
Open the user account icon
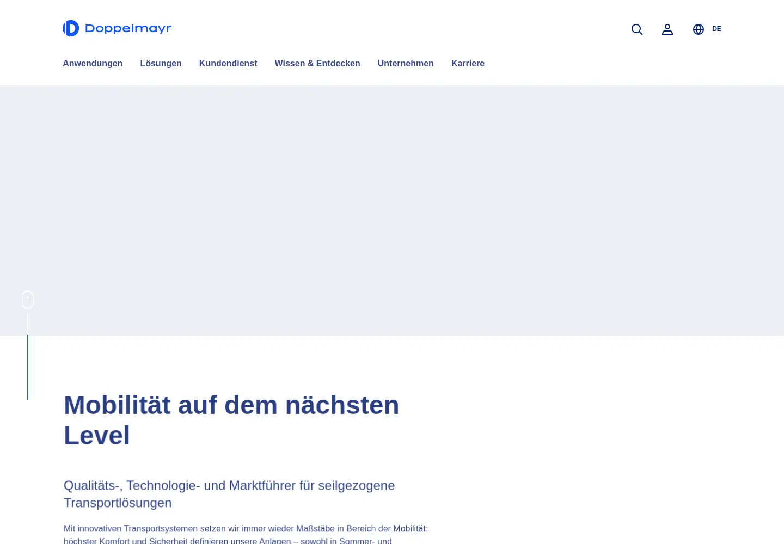667,29
